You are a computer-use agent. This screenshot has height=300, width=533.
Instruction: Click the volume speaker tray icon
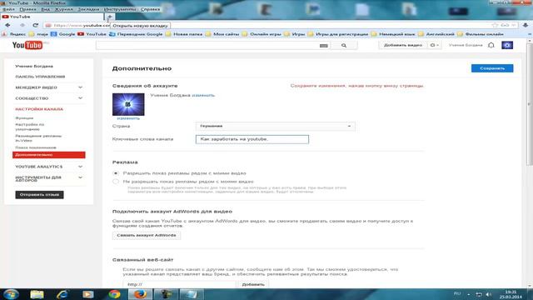tap(489, 294)
